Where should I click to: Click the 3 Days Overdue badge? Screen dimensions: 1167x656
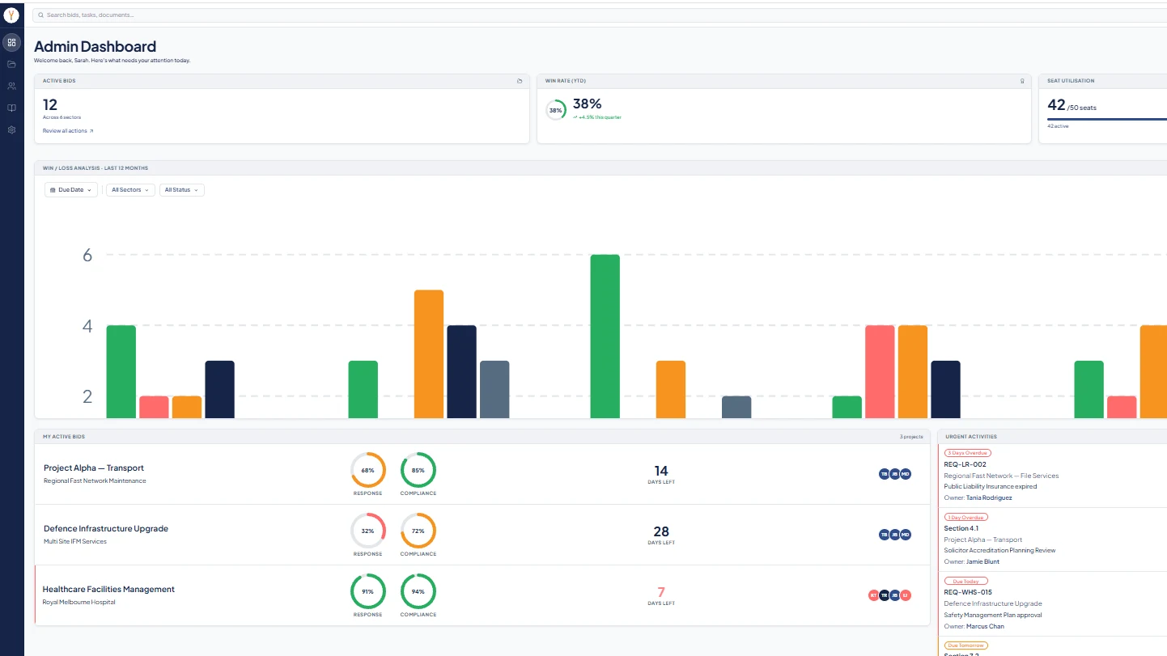pos(968,453)
